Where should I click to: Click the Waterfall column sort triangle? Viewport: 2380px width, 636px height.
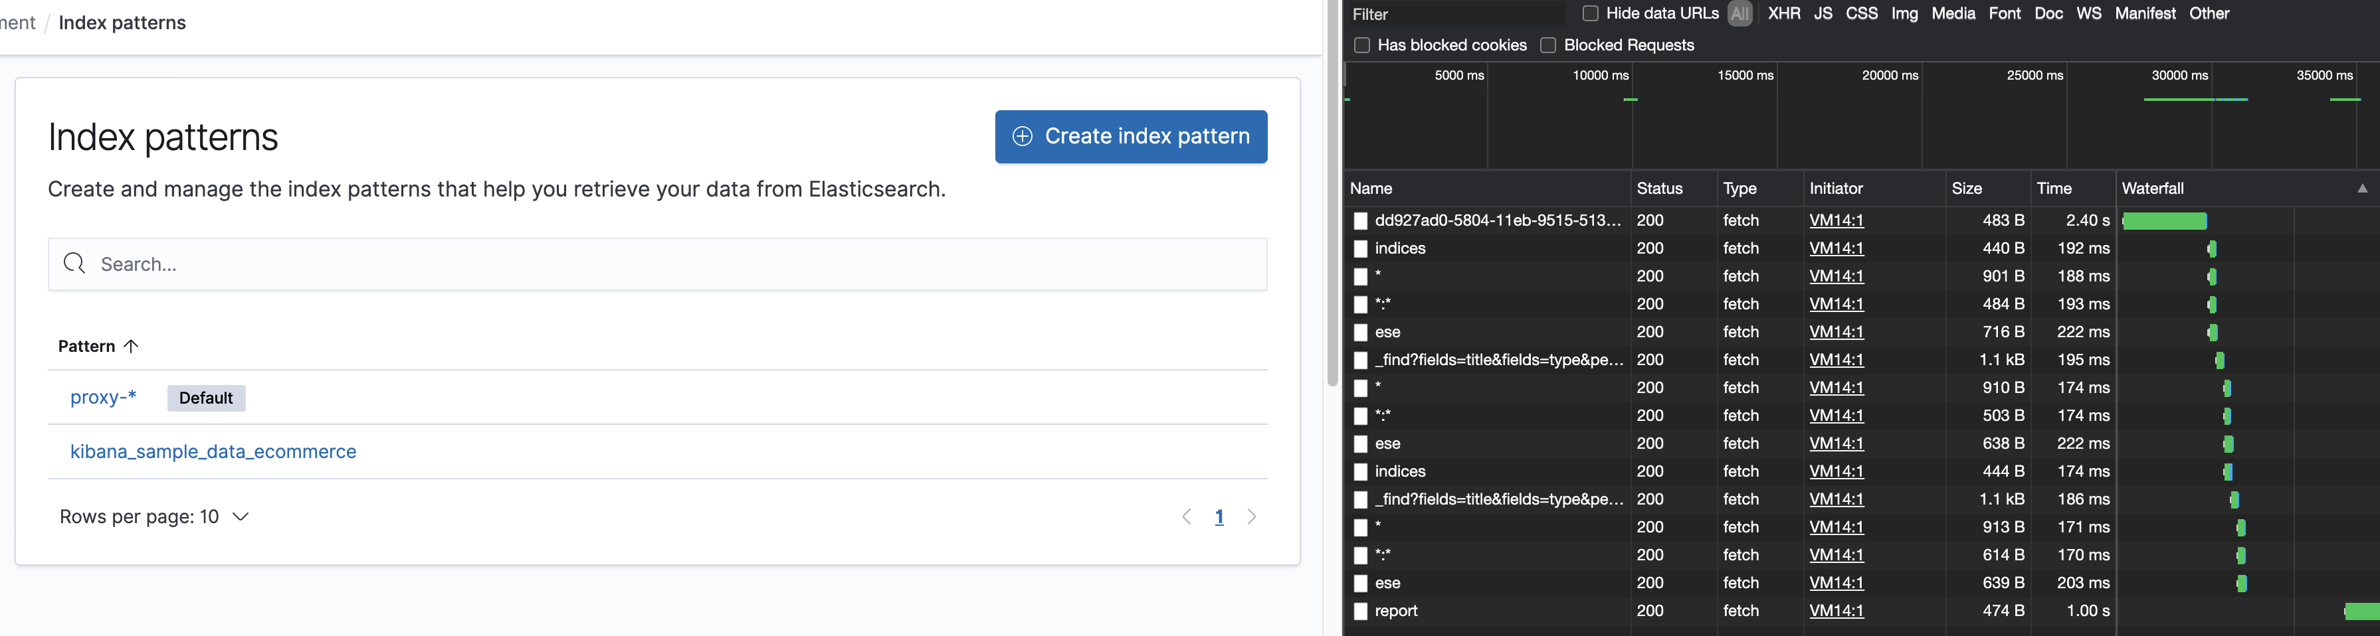[2363, 189]
